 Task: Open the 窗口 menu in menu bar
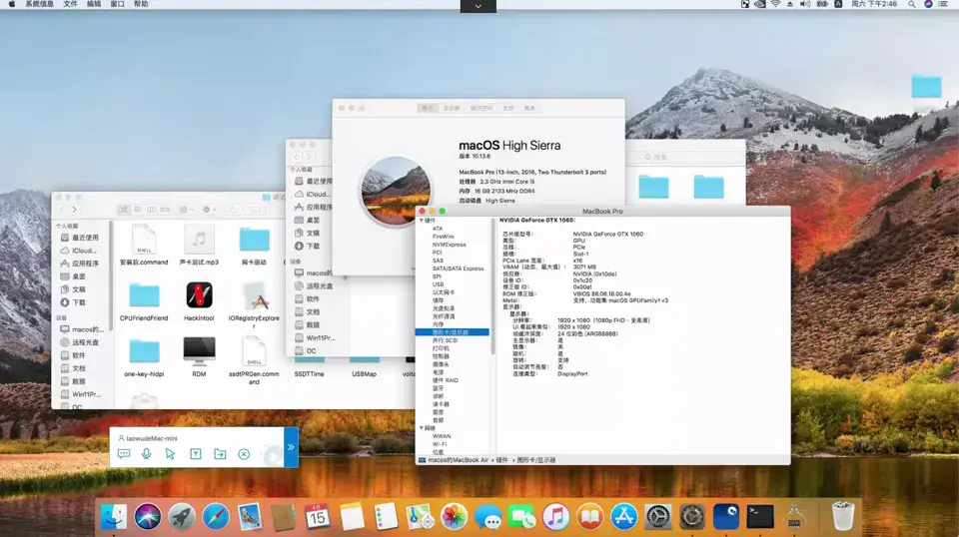click(x=118, y=4)
